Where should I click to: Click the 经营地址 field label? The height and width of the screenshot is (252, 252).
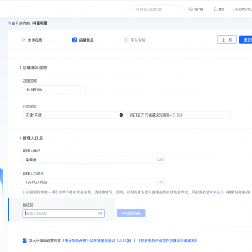point(30,106)
